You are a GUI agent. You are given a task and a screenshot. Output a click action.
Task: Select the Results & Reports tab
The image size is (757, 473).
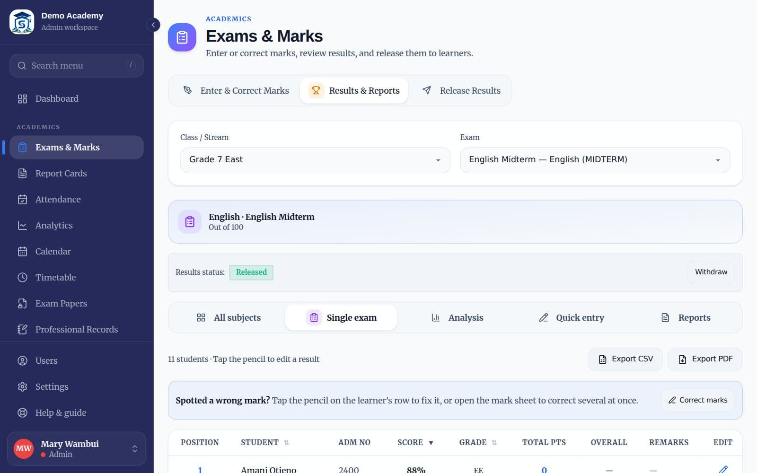[354, 91]
